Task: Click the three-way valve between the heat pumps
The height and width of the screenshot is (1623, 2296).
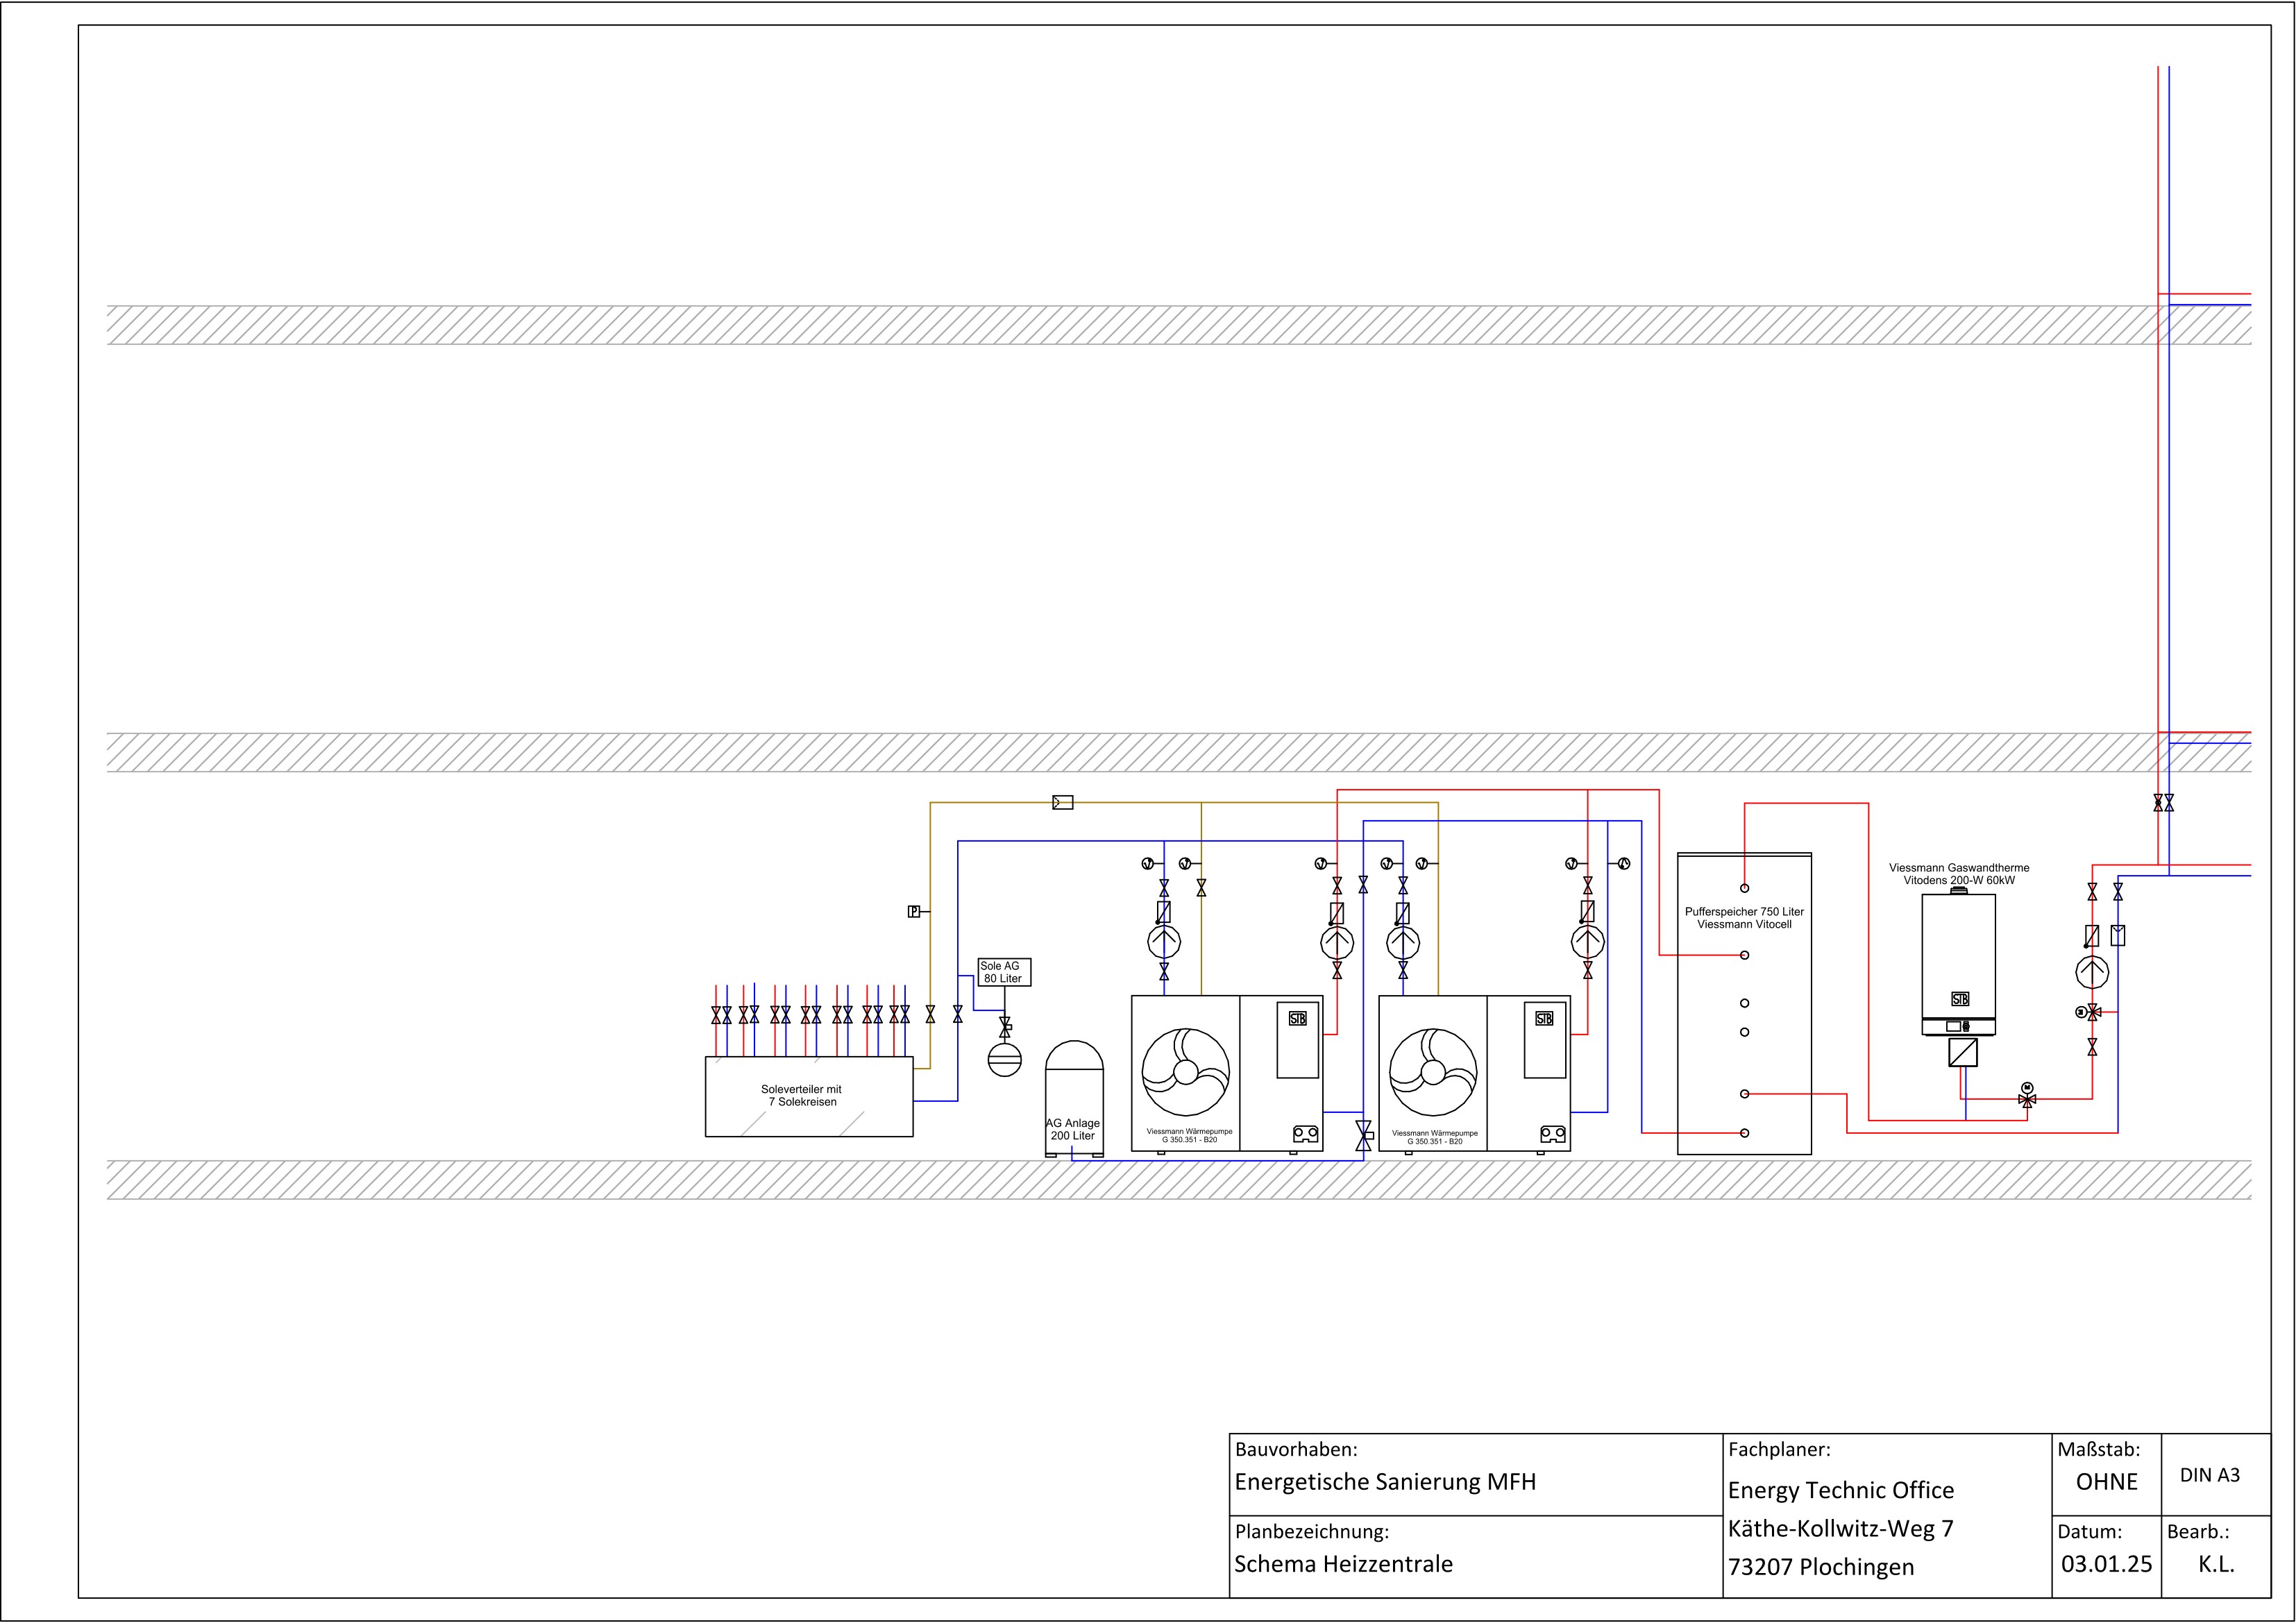Action: pyautogui.click(x=1364, y=1135)
